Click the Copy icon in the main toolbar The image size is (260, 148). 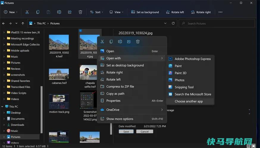click(38, 12)
